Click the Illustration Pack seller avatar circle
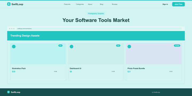The width and height of the screenshot is (192, 96). tap(14, 46)
